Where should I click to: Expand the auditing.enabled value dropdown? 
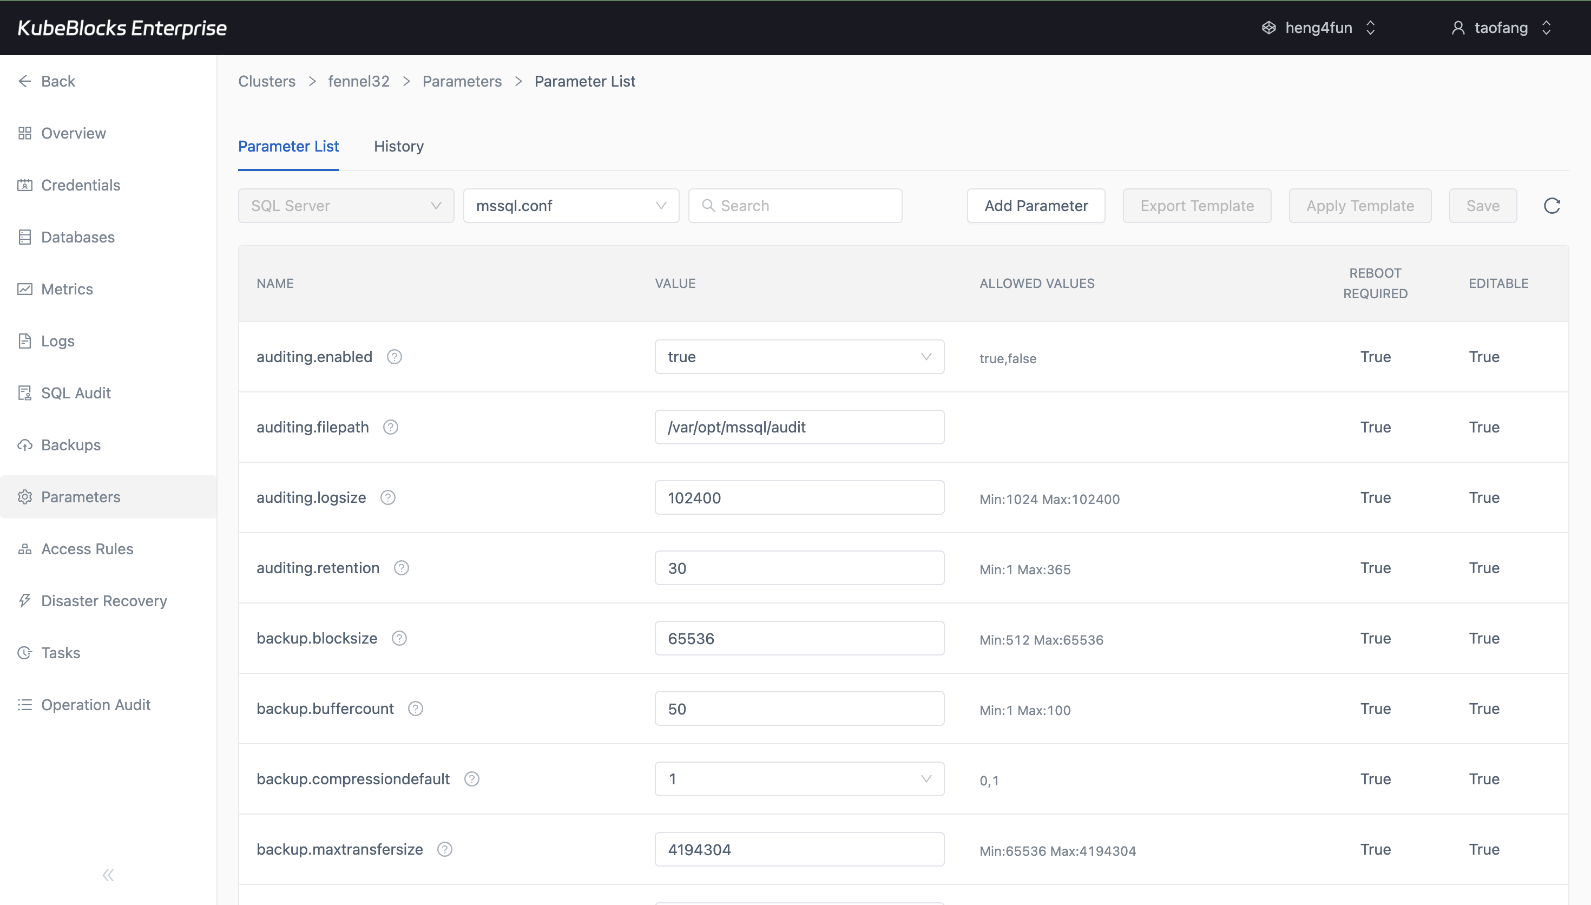pyautogui.click(x=799, y=357)
